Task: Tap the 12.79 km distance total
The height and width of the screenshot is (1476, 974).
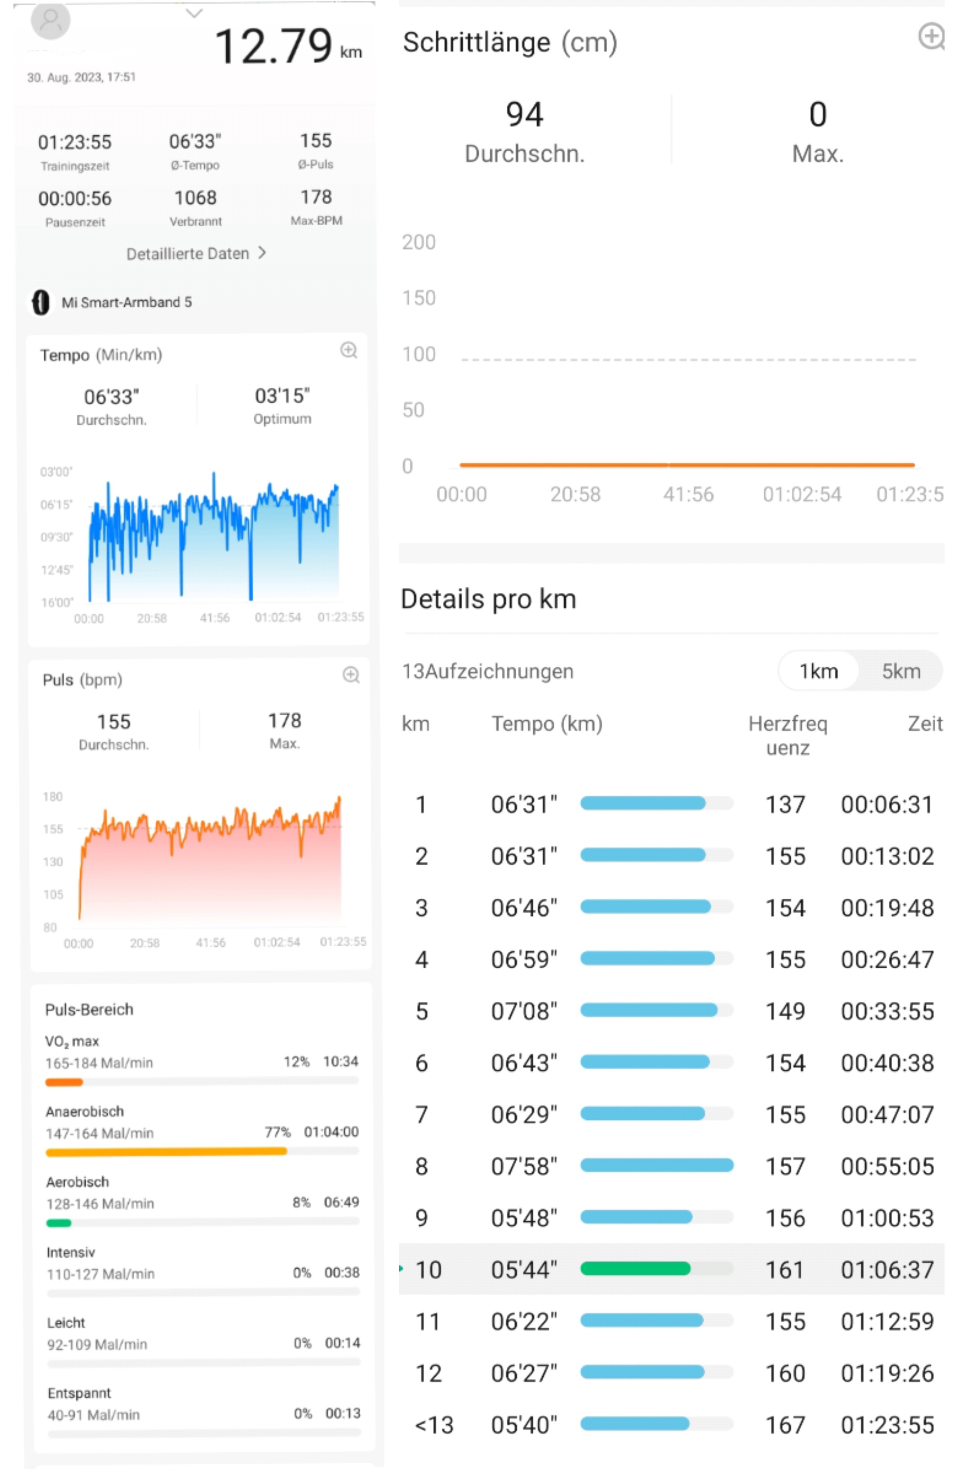Action: coord(273,46)
